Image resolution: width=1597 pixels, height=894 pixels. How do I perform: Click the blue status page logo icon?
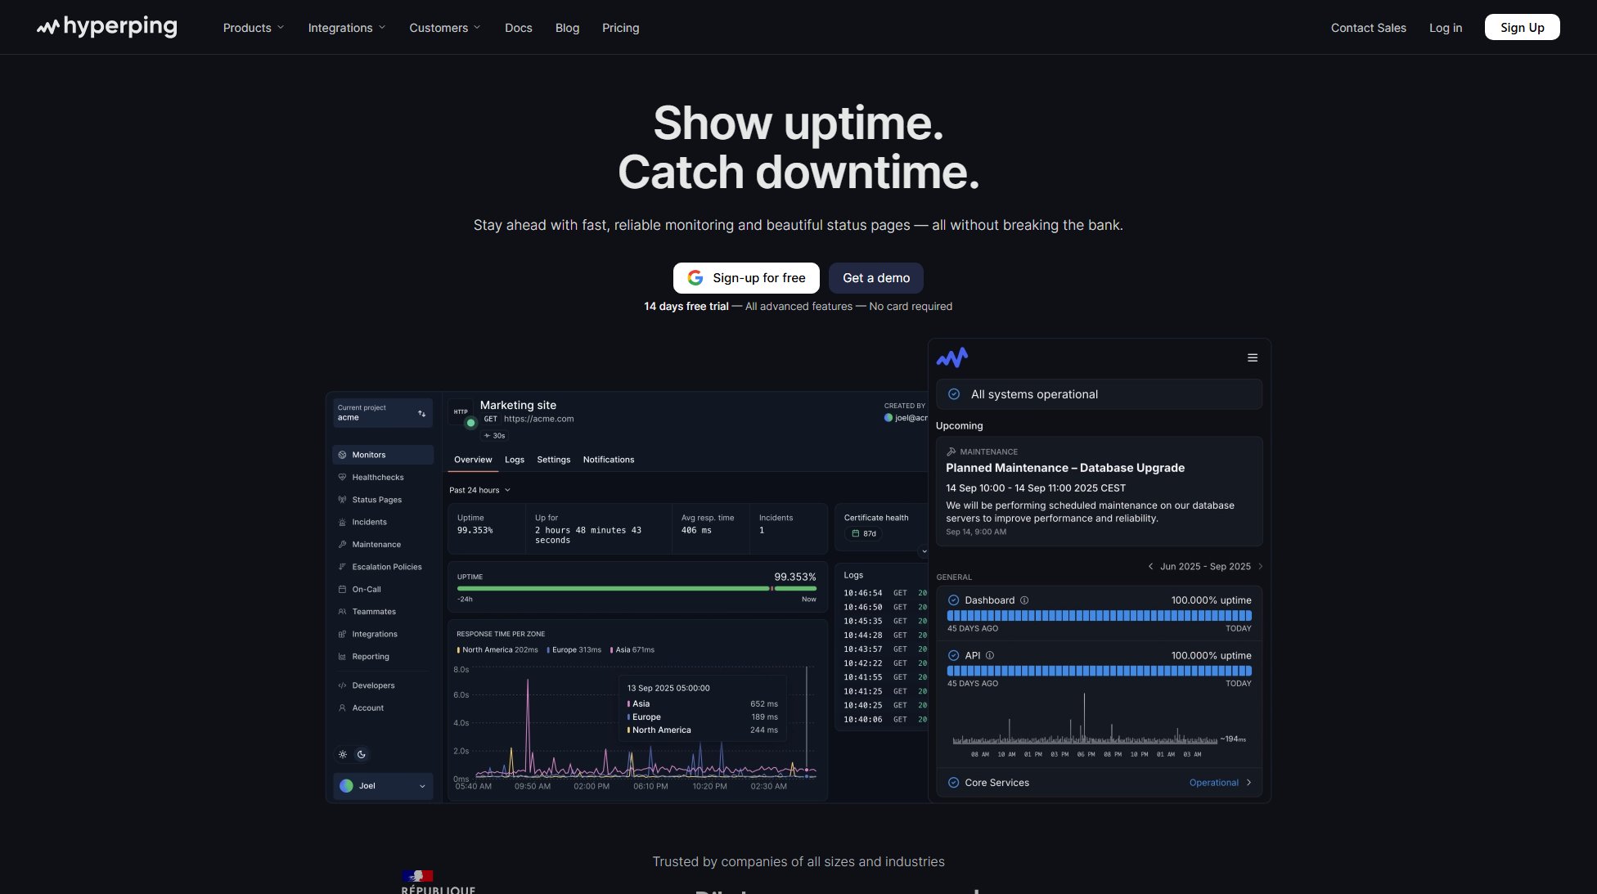click(x=952, y=357)
